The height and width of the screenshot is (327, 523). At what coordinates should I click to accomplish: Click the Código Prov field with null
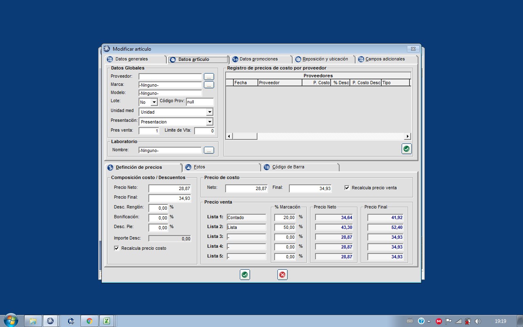tap(200, 102)
